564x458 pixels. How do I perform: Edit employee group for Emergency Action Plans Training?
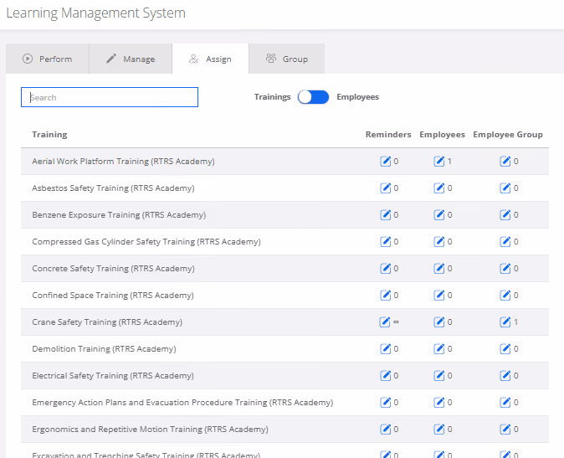click(x=505, y=402)
